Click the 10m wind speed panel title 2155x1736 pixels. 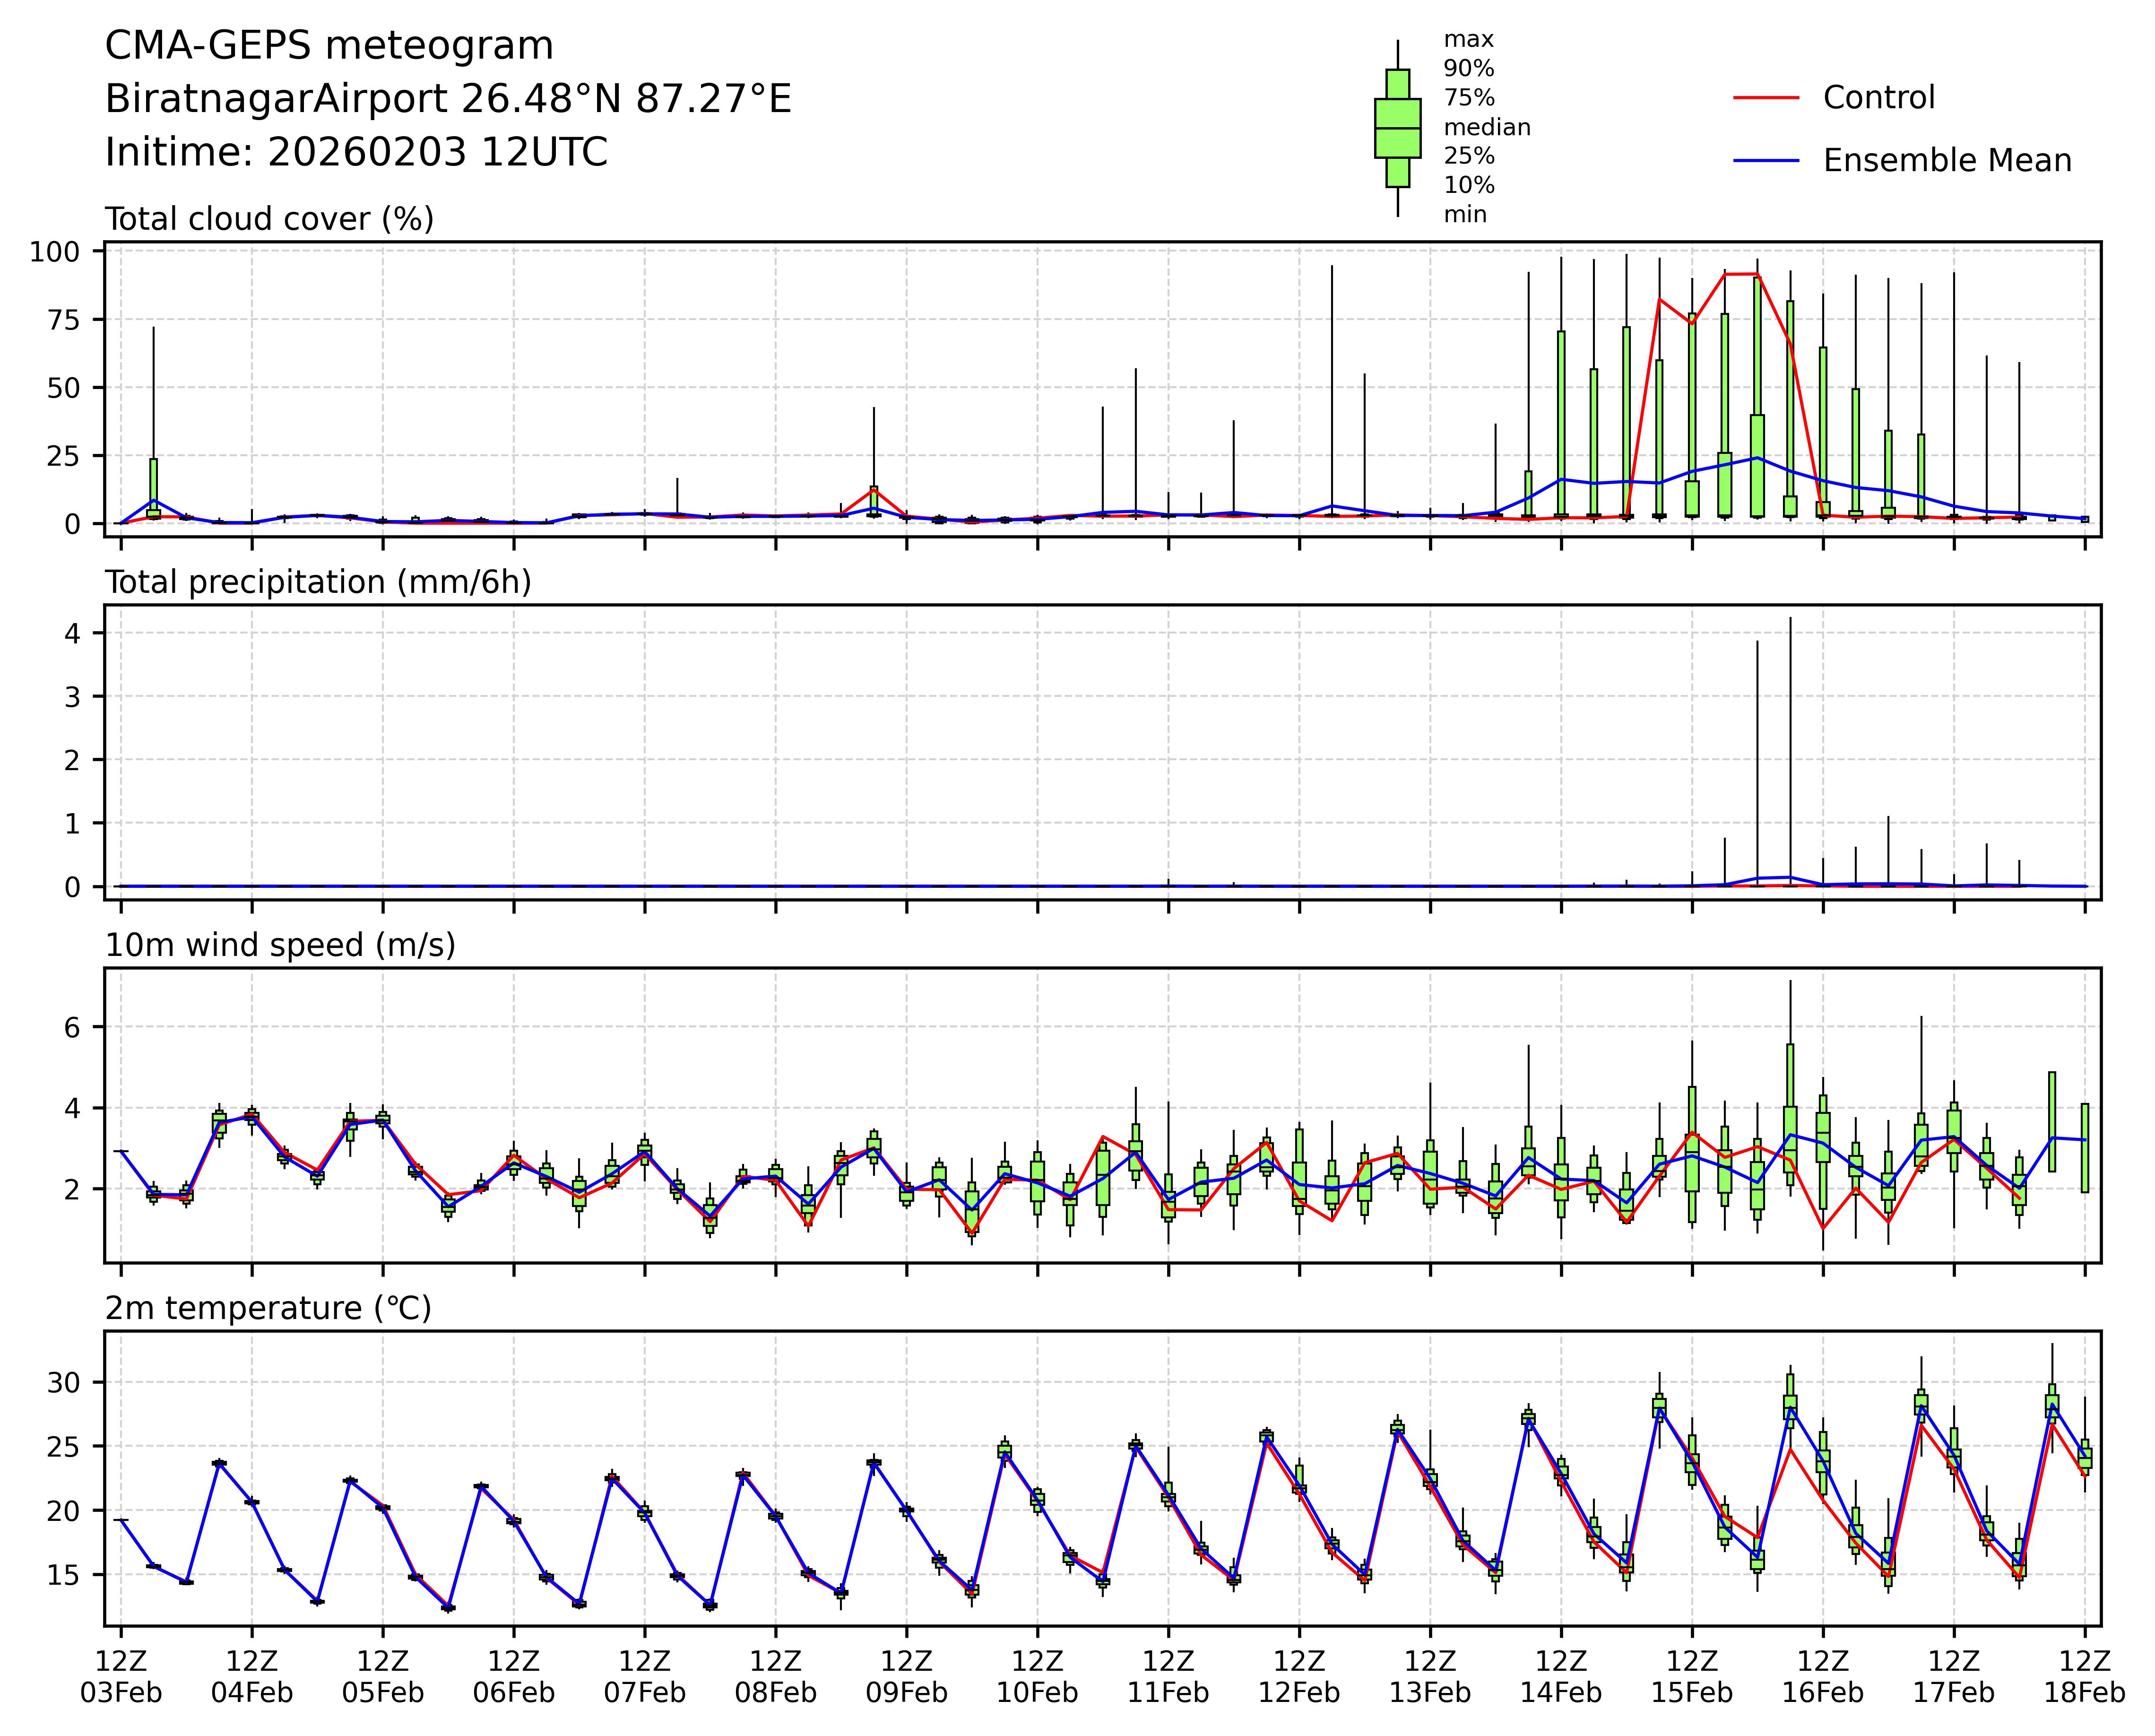point(280,945)
